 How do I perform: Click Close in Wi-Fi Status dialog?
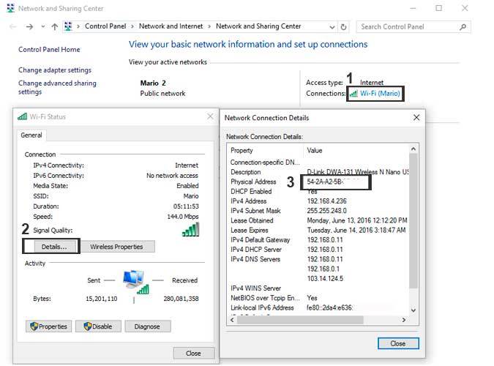193,354
